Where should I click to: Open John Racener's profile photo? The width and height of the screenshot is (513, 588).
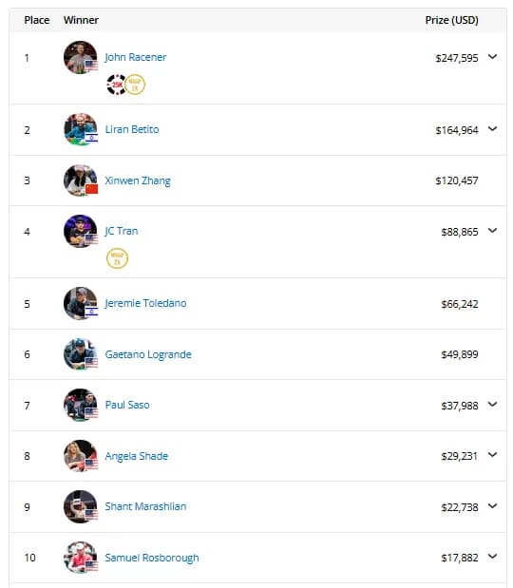pos(80,57)
